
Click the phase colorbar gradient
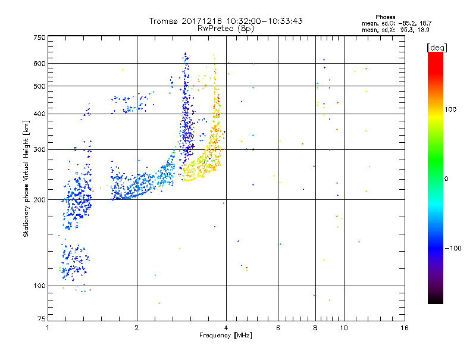tap(436, 178)
